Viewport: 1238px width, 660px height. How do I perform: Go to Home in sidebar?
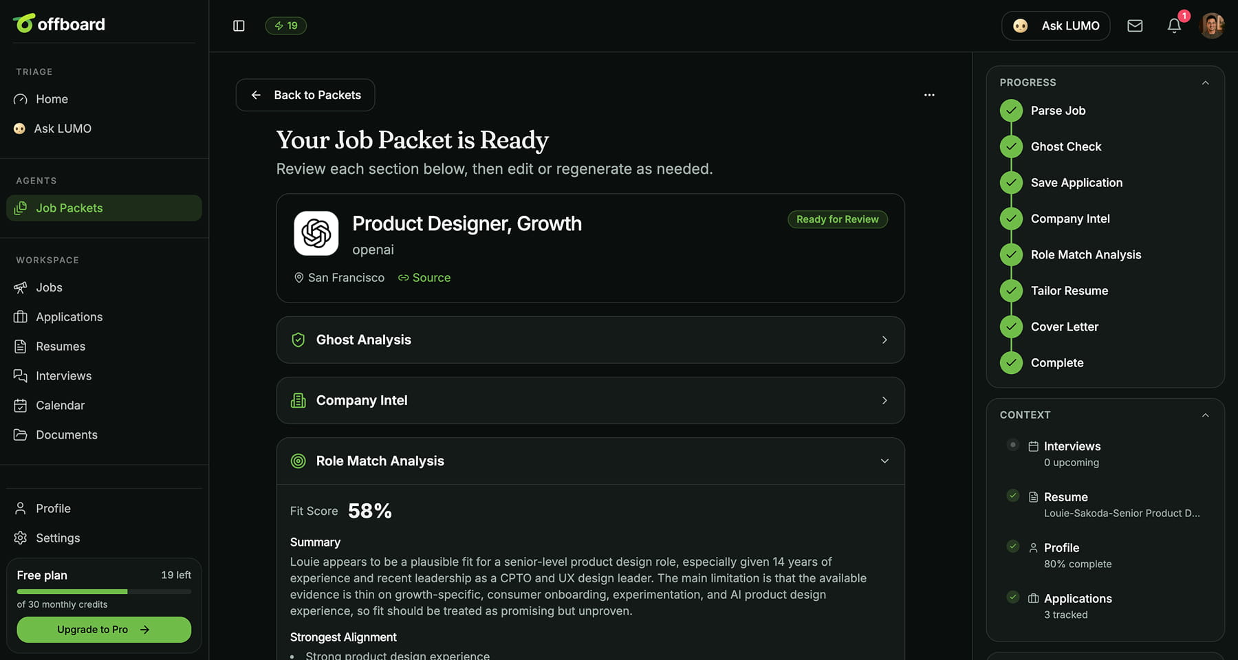tap(104, 99)
